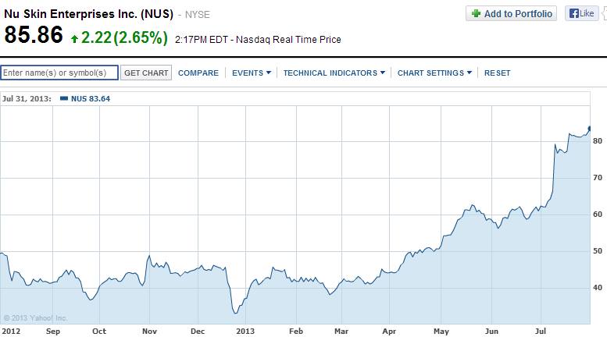The height and width of the screenshot is (337, 607).
Task: Click the NUS 83.64 legend swatch
Action: tap(64, 98)
